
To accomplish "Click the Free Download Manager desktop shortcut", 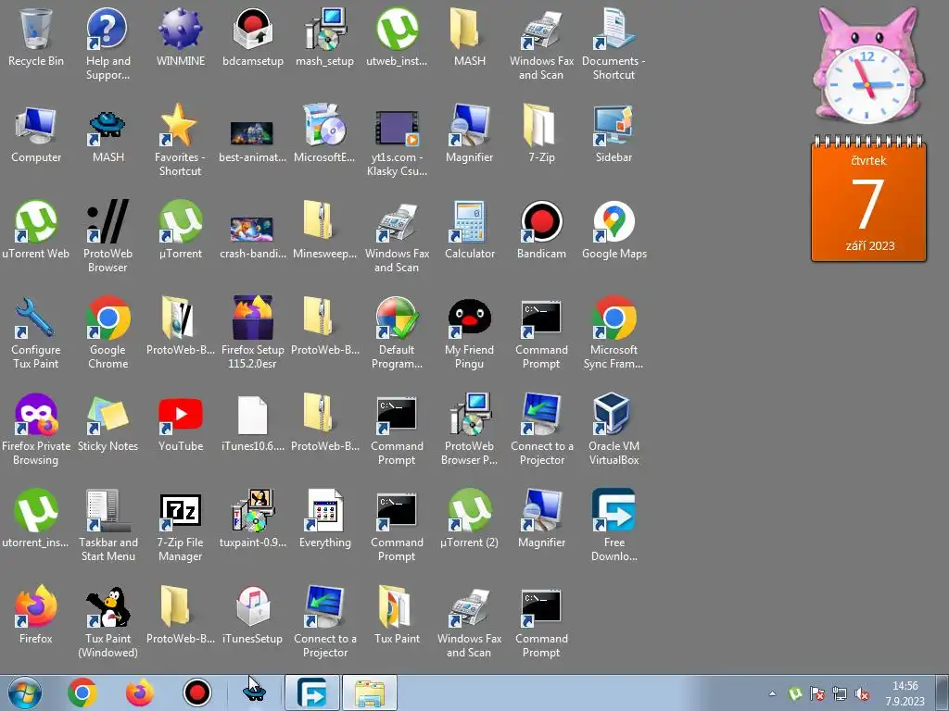I will click(x=614, y=510).
